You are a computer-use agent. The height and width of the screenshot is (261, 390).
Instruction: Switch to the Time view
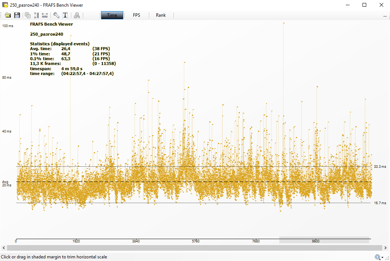click(112, 15)
